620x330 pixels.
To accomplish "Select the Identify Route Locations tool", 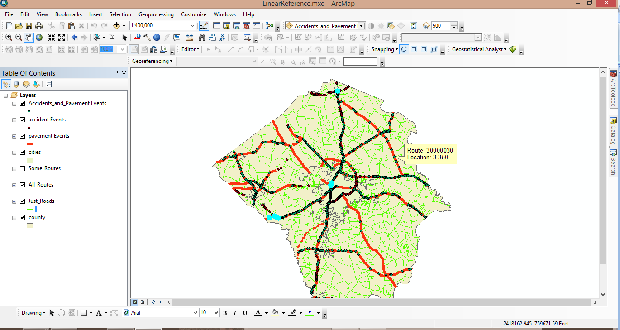I will coord(137,38).
